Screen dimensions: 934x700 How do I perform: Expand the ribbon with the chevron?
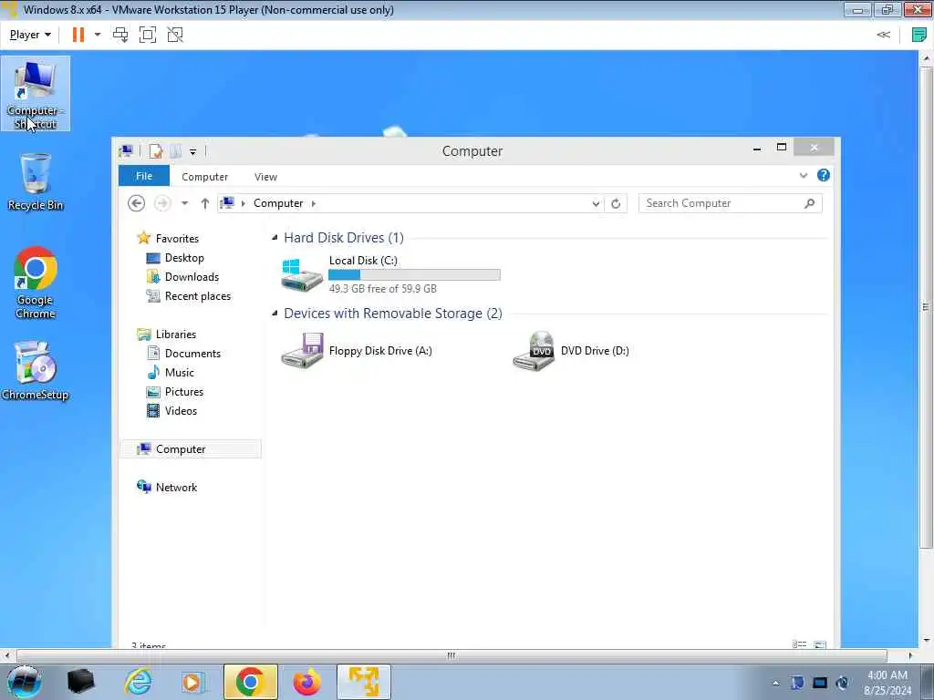click(x=803, y=176)
